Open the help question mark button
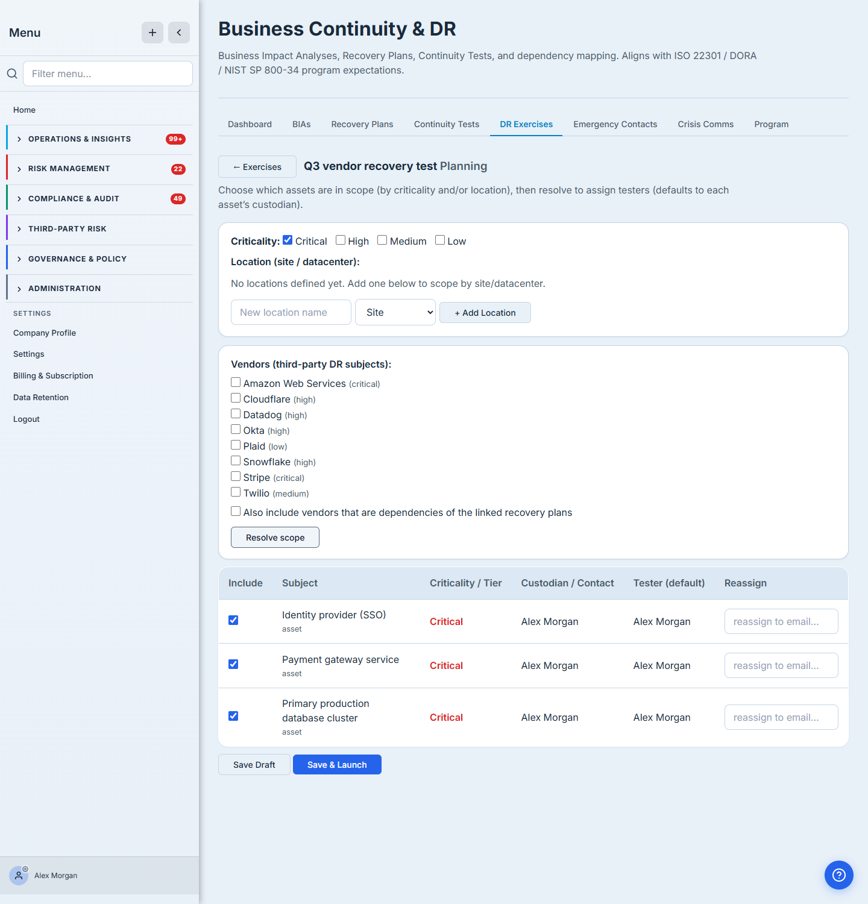The width and height of the screenshot is (868, 904). pyautogui.click(x=839, y=875)
